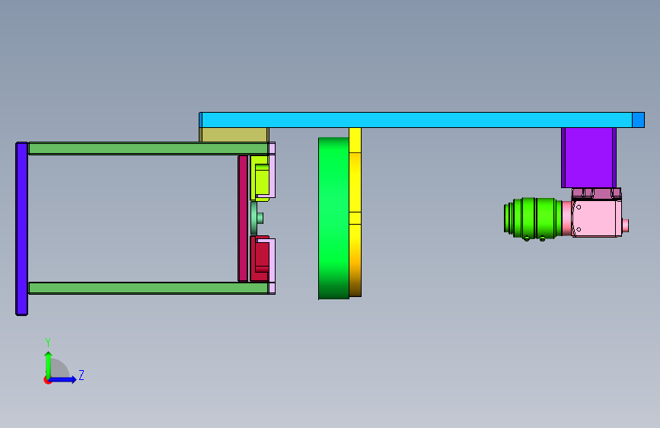Click the Y axis label
660x428 pixels.
pos(48,343)
